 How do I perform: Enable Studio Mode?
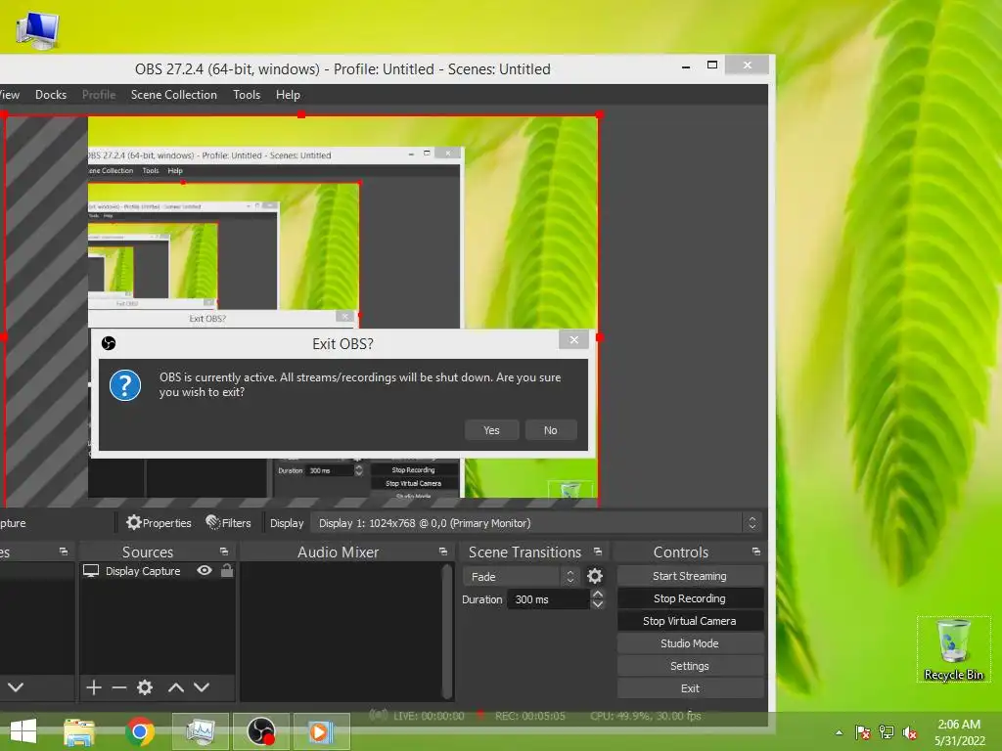point(690,643)
